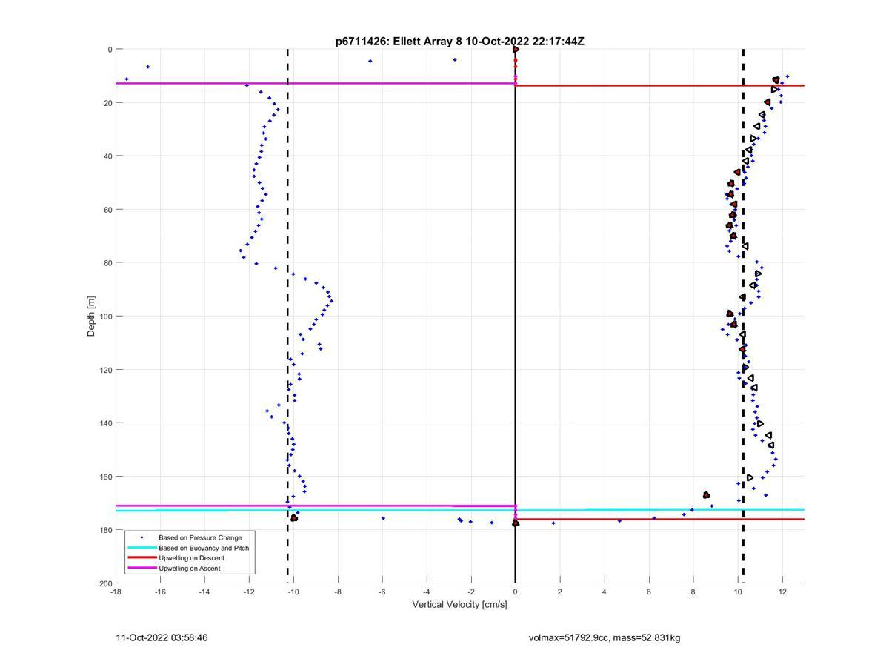Click the '160' depth axis tick label
The height and width of the screenshot is (656, 889).
(105, 477)
